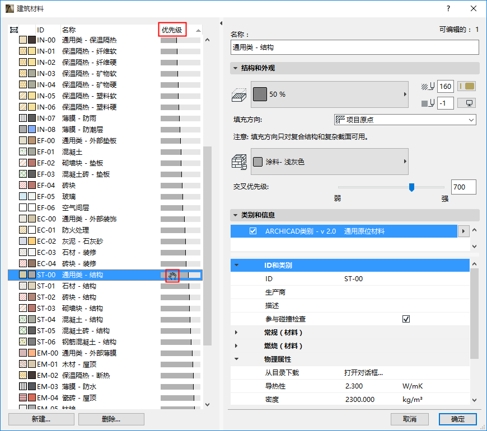
Task: Select the ST-05 混凝土砖 - 结构 row
Action: [105, 330]
